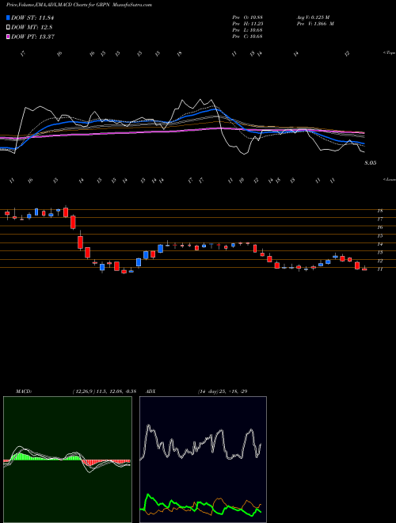Image resolution: width=396 pixels, height=523 pixels.
Task: Click the MACD parameters '(12,26,9) 11.5, 12.68, -0.58'
Action: click(x=104, y=391)
